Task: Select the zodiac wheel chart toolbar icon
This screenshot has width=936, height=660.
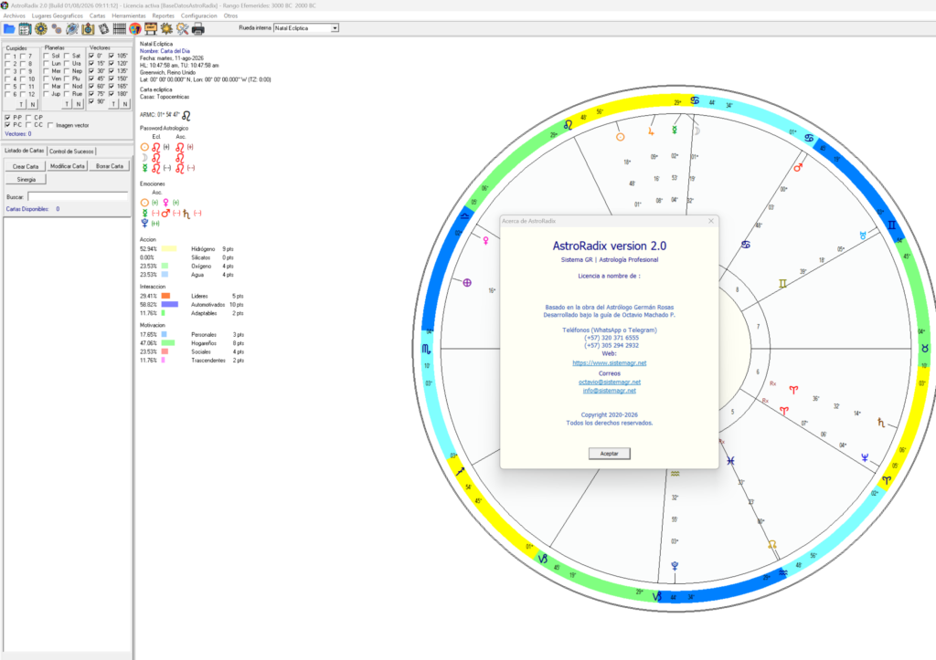Action: point(40,28)
